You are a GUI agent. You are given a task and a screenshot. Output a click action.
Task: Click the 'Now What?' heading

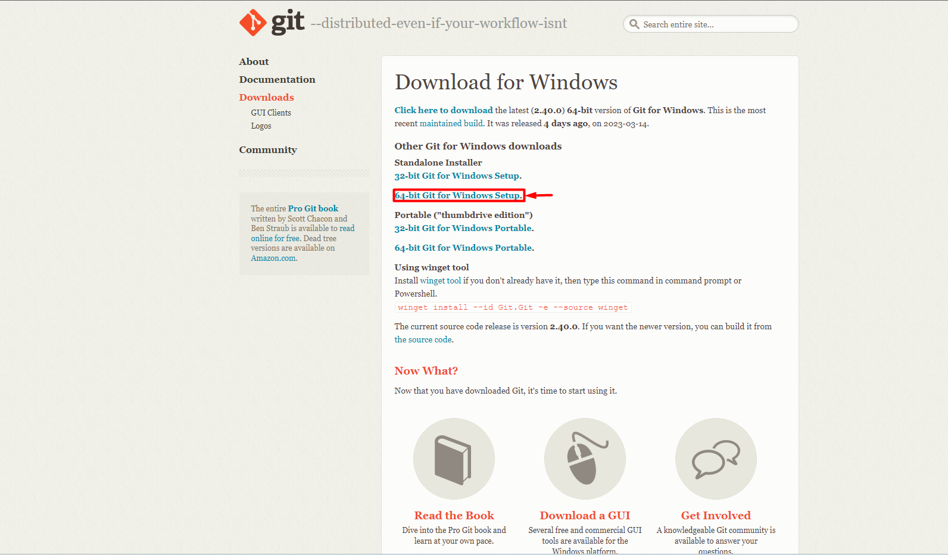pyautogui.click(x=426, y=371)
